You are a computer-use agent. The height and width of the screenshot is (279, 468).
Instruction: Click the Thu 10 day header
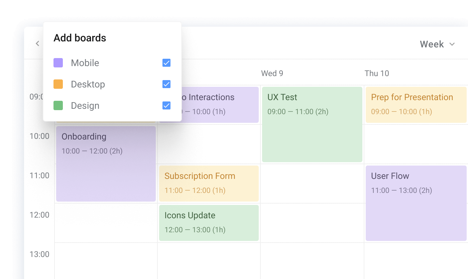coord(377,73)
